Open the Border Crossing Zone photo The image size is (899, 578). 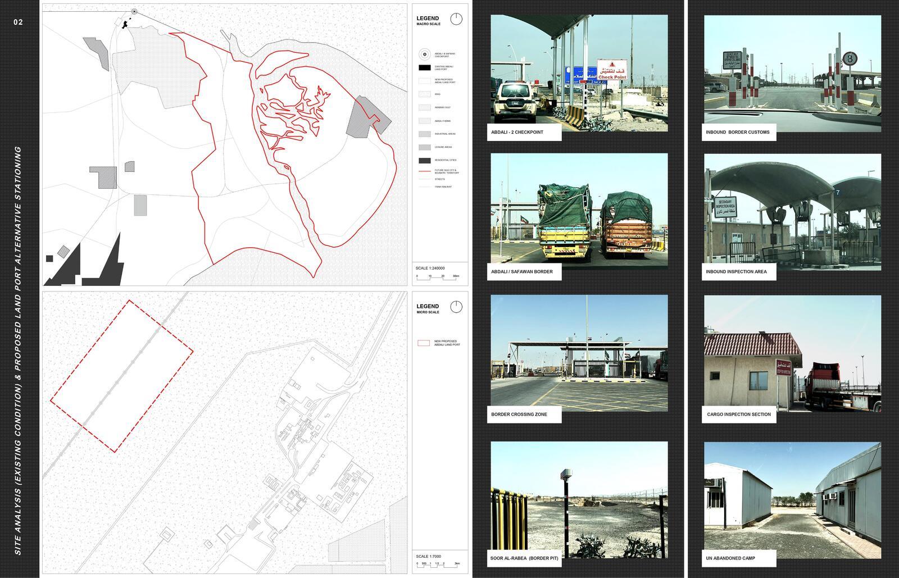tap(579, 353)
